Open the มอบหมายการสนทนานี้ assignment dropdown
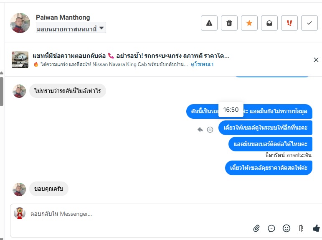322x240 pixels. (x=71, y=28)
